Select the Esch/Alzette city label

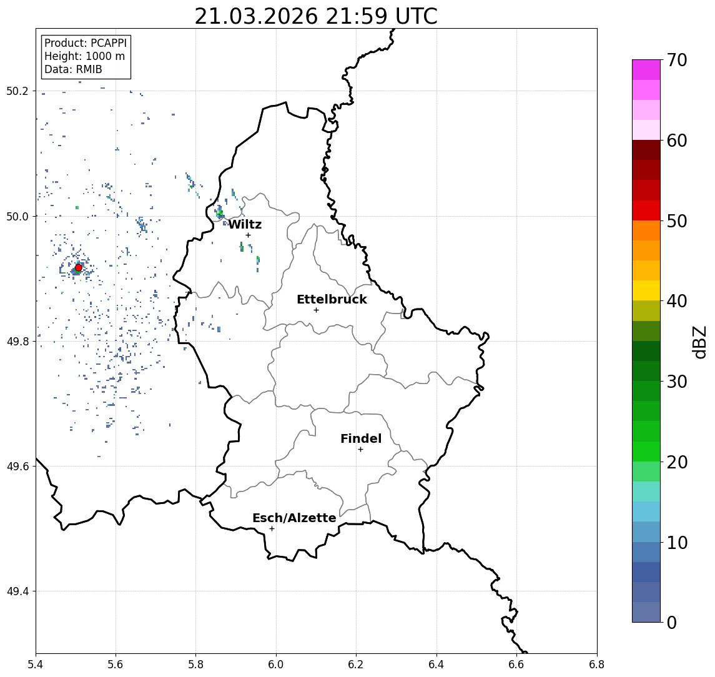pyautogui.click(x=294, y=518)
